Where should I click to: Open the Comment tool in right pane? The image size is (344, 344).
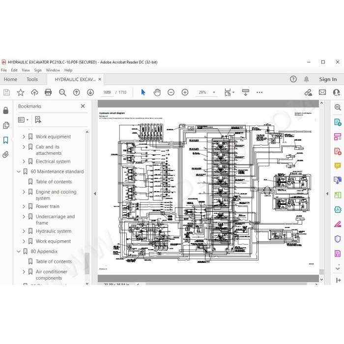tap(338, 166)
